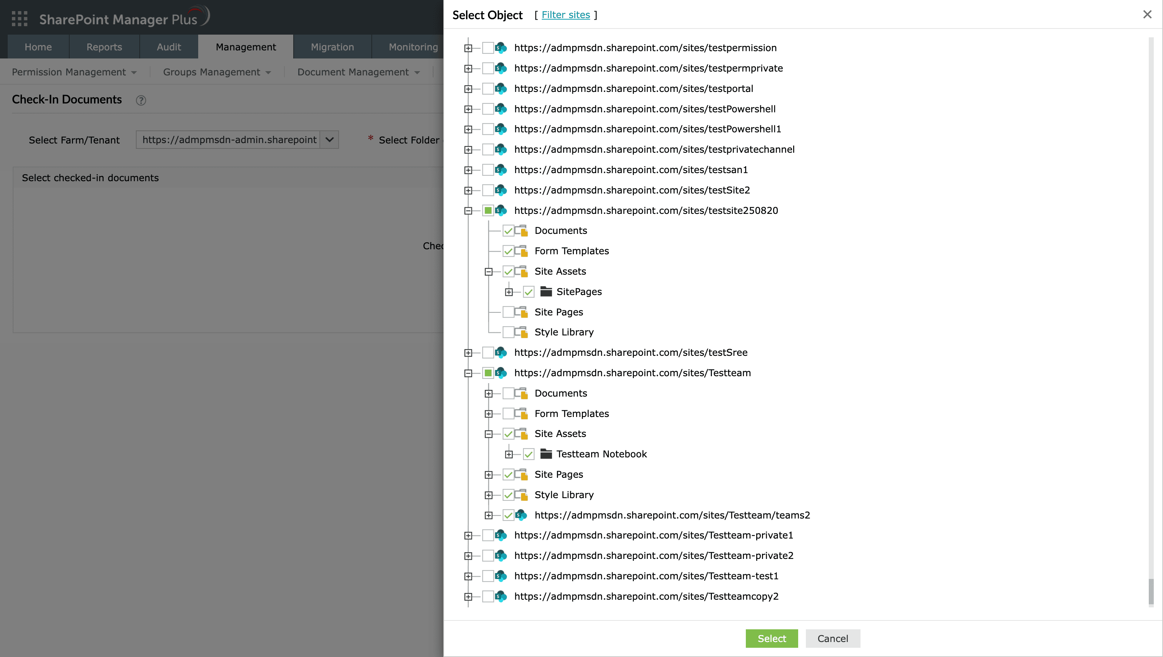This screenshot has width=1163, height=657.
Task: Open the app launcher grid icon
Action: (x=19, y=19)
